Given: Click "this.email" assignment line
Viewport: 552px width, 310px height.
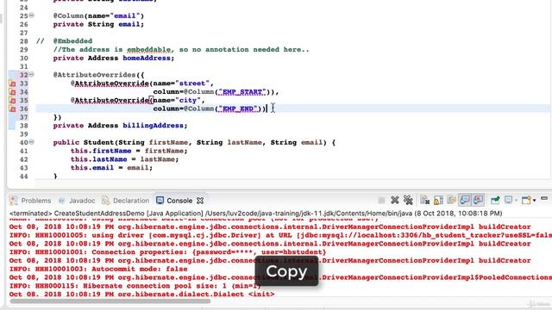Looking at the screenshot, I should (x=111, y=168).
